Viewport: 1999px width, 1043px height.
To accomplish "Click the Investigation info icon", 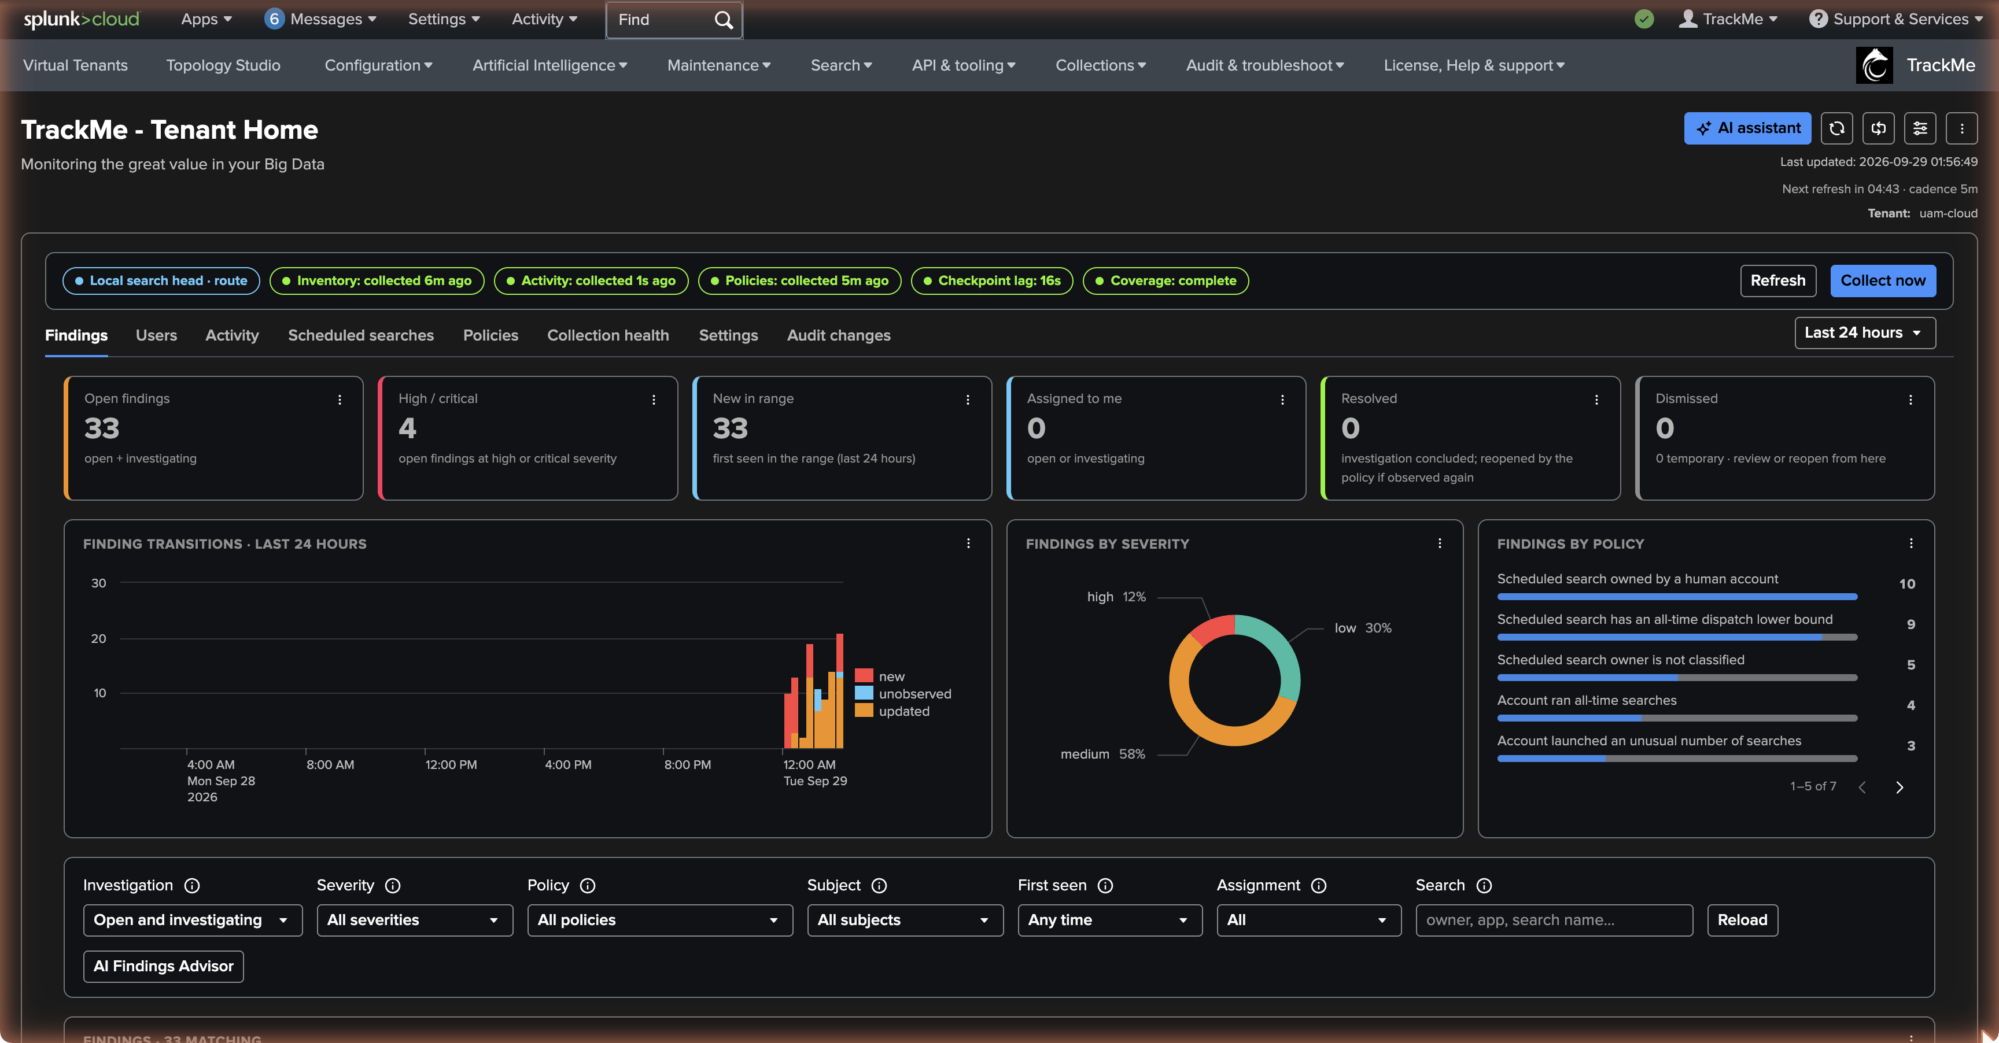I will point(191,886).
